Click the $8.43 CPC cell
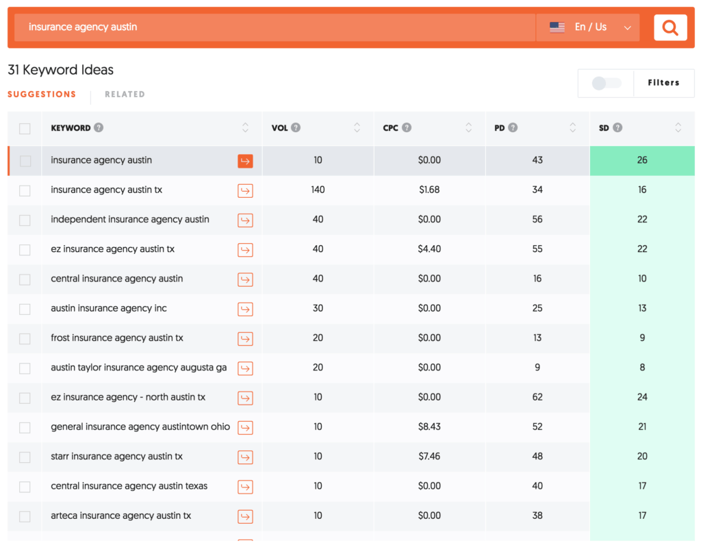Image resolution: width=701 pixels, height=547 pixels. [429, 427]
